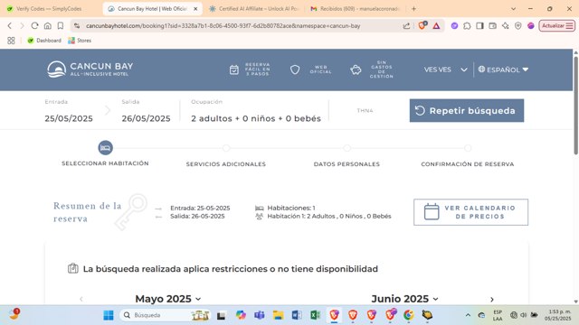Open Microsoft Word from the taskbar
Viewport: 579px width, 325px height.
tap(297, 315)
